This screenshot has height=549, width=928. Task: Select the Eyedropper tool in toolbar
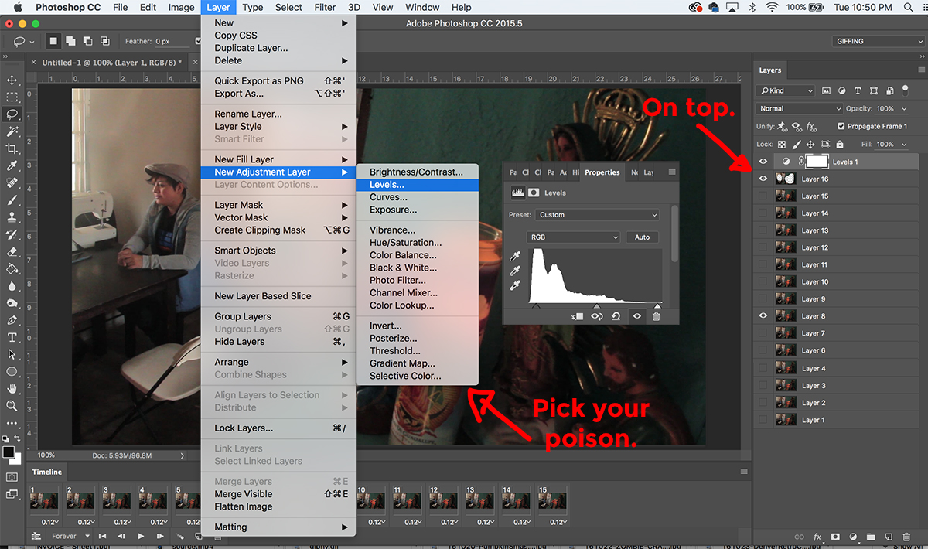click(12, 166)
